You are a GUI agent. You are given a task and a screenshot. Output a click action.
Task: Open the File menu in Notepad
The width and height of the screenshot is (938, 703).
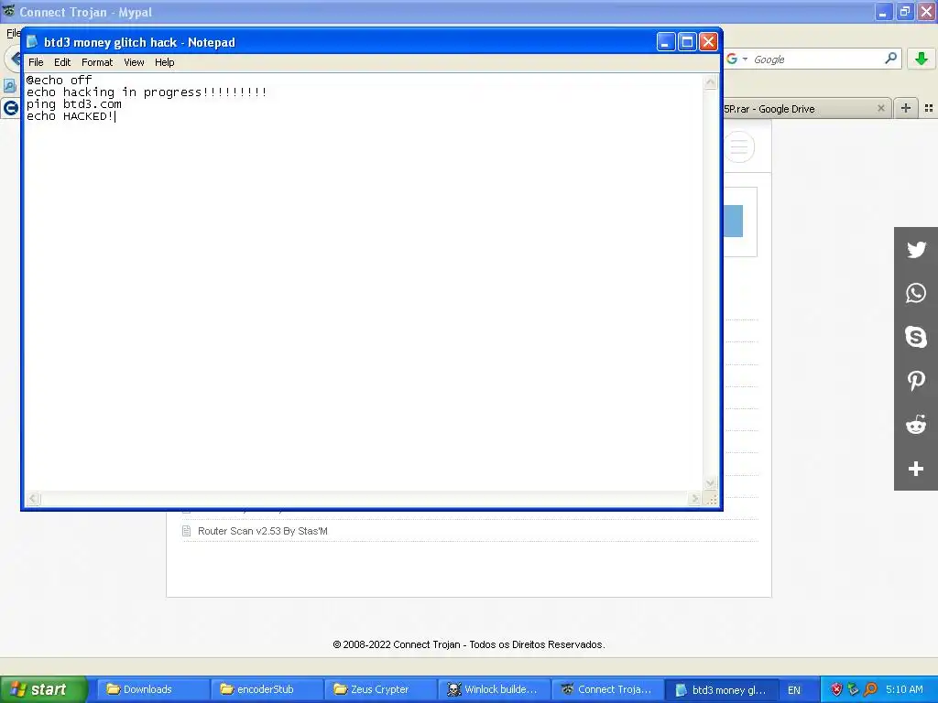tap(36, 62)
